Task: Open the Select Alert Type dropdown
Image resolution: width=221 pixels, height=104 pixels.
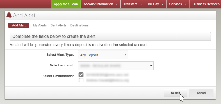Action: coord(103,55)
